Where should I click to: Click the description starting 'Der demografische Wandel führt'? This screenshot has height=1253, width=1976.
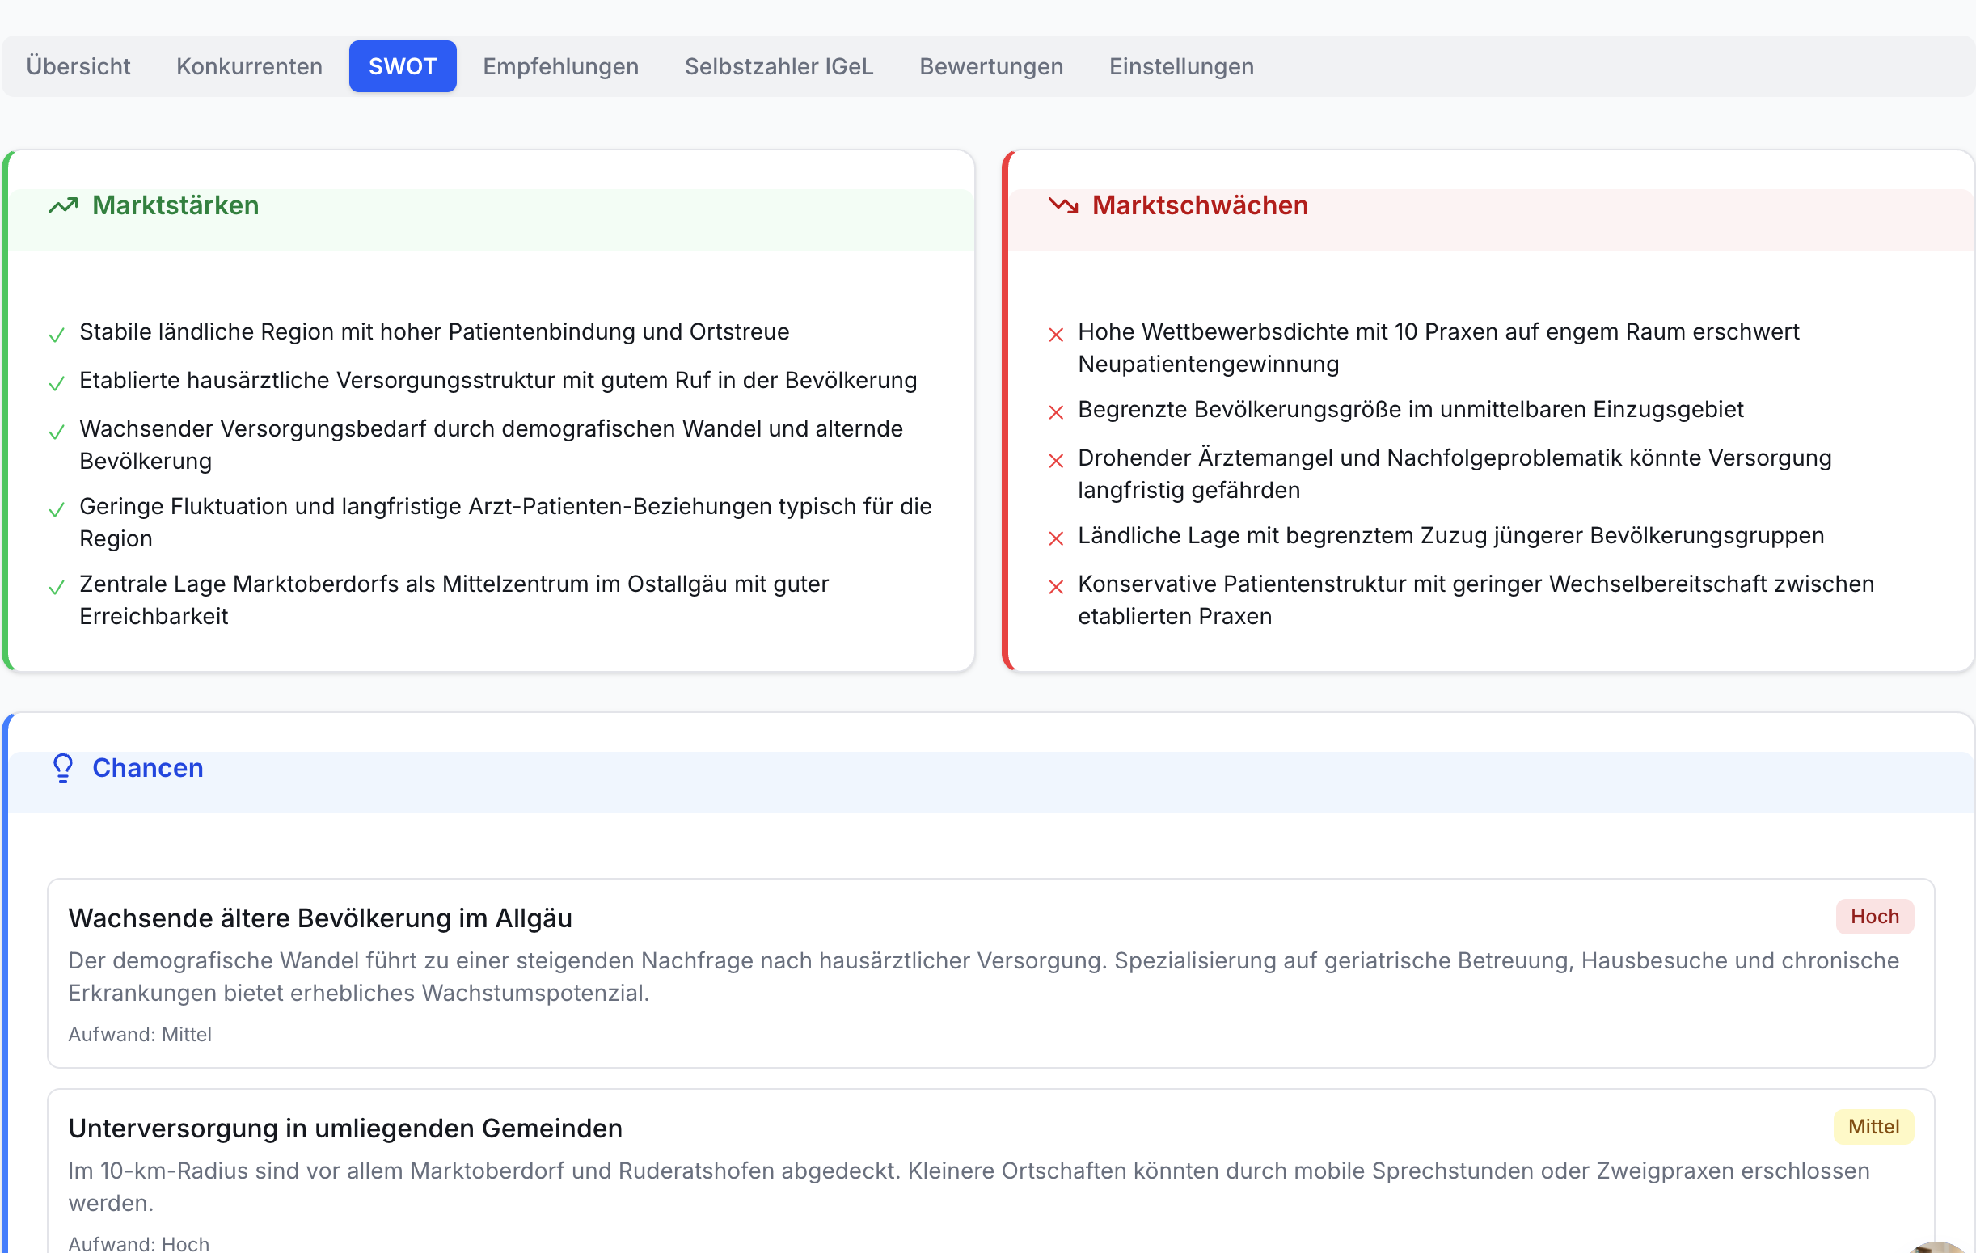click(x=983, y=977)
